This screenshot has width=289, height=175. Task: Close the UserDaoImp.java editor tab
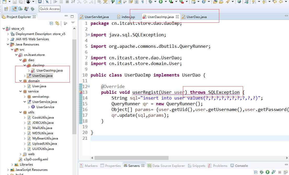point(177,17)
